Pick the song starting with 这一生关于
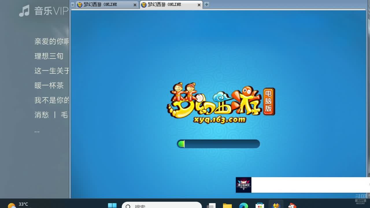 tap(52, 71)
